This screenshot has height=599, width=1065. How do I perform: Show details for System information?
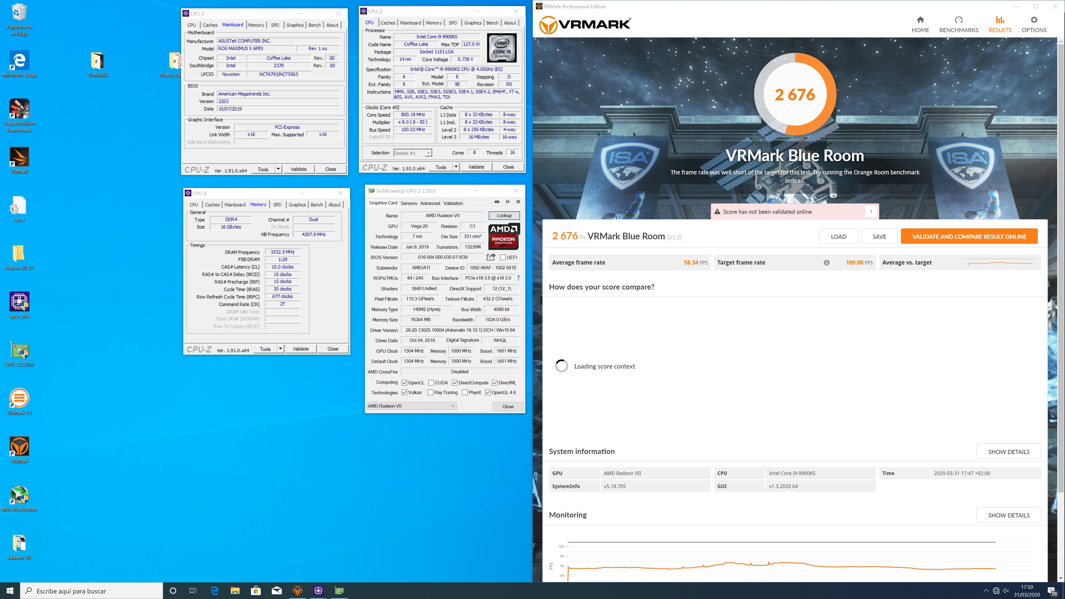tap(1008, 451)
